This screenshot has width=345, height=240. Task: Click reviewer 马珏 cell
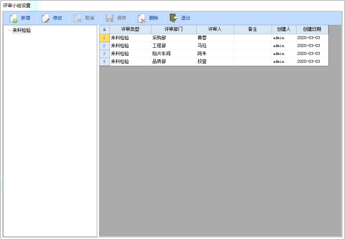(x=215, y=46)
